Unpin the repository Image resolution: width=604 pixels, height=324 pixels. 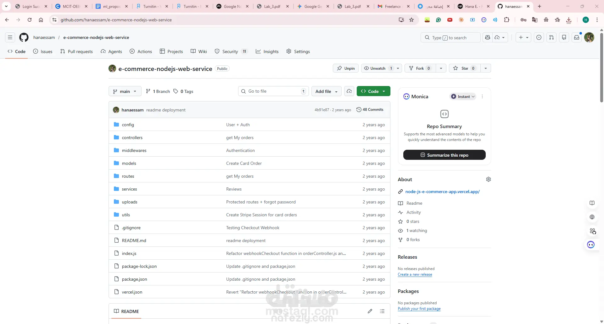click(x=346, y=68)
